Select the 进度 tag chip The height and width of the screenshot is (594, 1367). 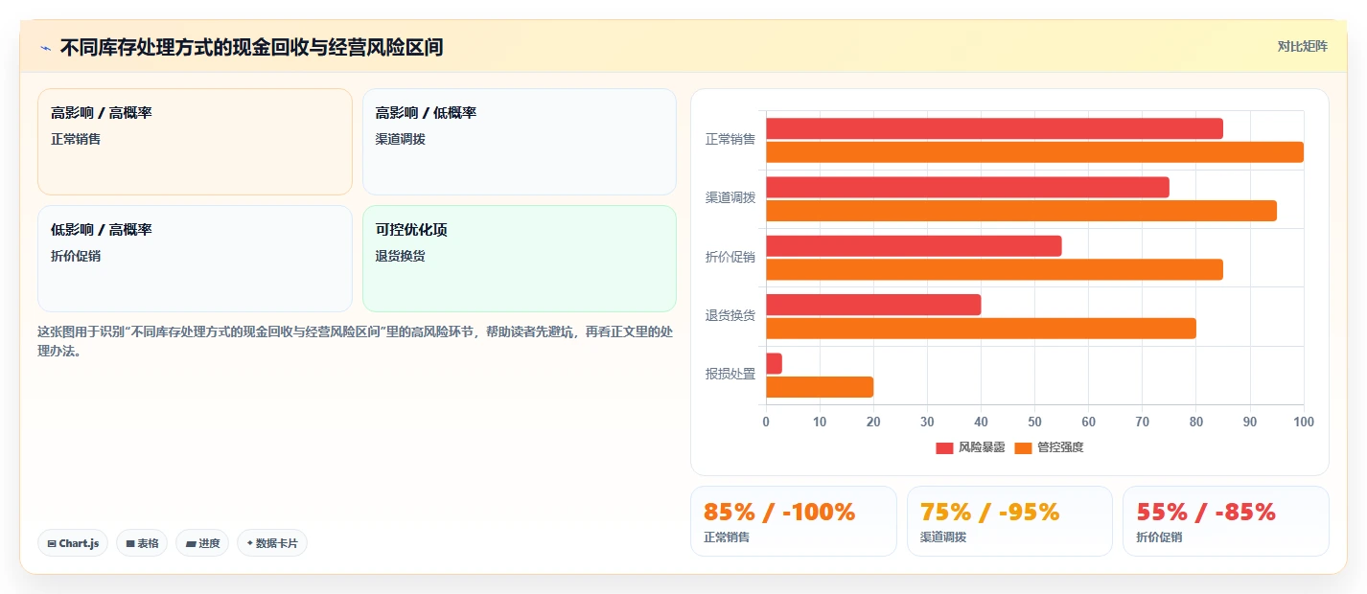click(x=202, y=543)
